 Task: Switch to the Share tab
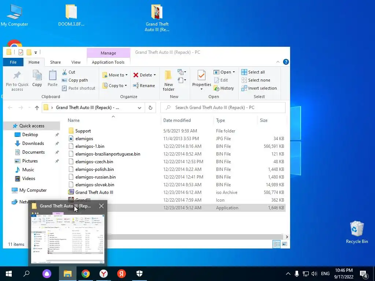coord(56,62)
